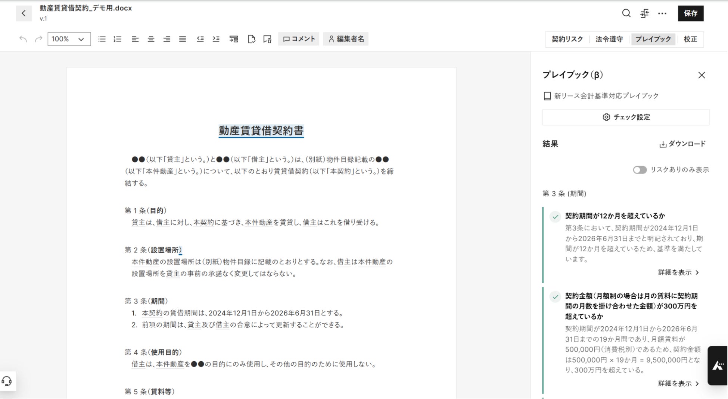Click the 保存 button
The height and width of the screenshot is (399, 728).
691,13
